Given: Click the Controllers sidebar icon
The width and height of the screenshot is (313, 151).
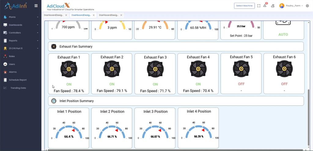Looking at the screenshot, I should (5, 33).
